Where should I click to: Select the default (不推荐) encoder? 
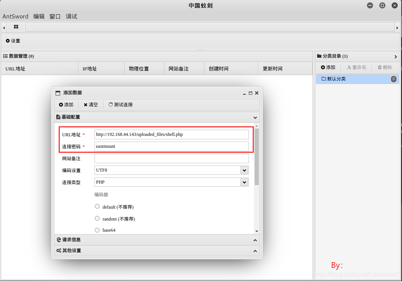(x=97, y=206)
